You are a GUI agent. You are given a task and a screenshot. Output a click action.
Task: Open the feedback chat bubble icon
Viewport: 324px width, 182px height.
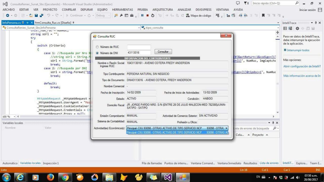point(238,3)
